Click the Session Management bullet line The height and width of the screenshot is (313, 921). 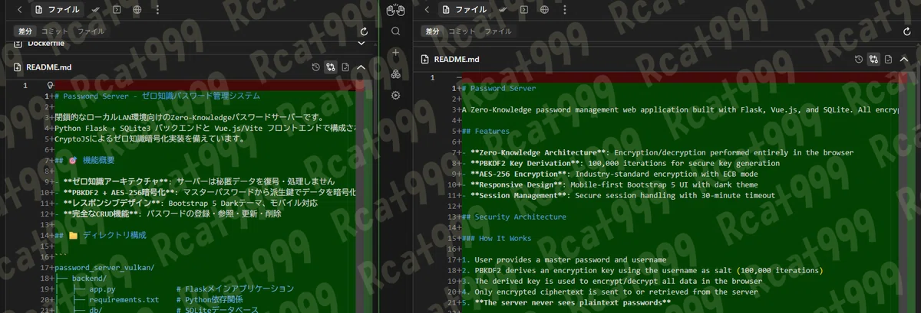point(619,195)
